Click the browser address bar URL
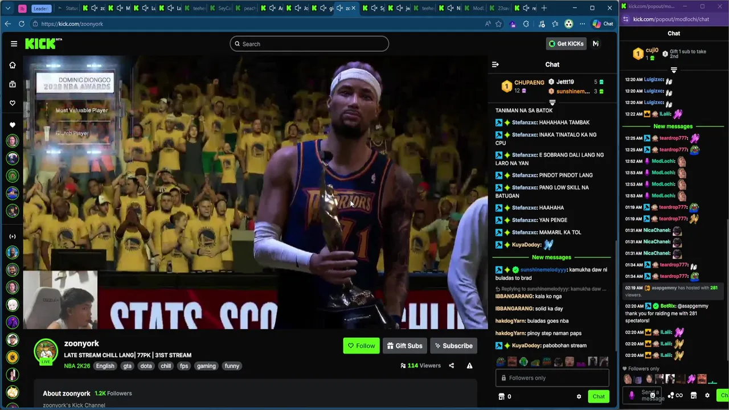Screen dimensions: 729x410 pyautogui.click(x=72, y=24)
